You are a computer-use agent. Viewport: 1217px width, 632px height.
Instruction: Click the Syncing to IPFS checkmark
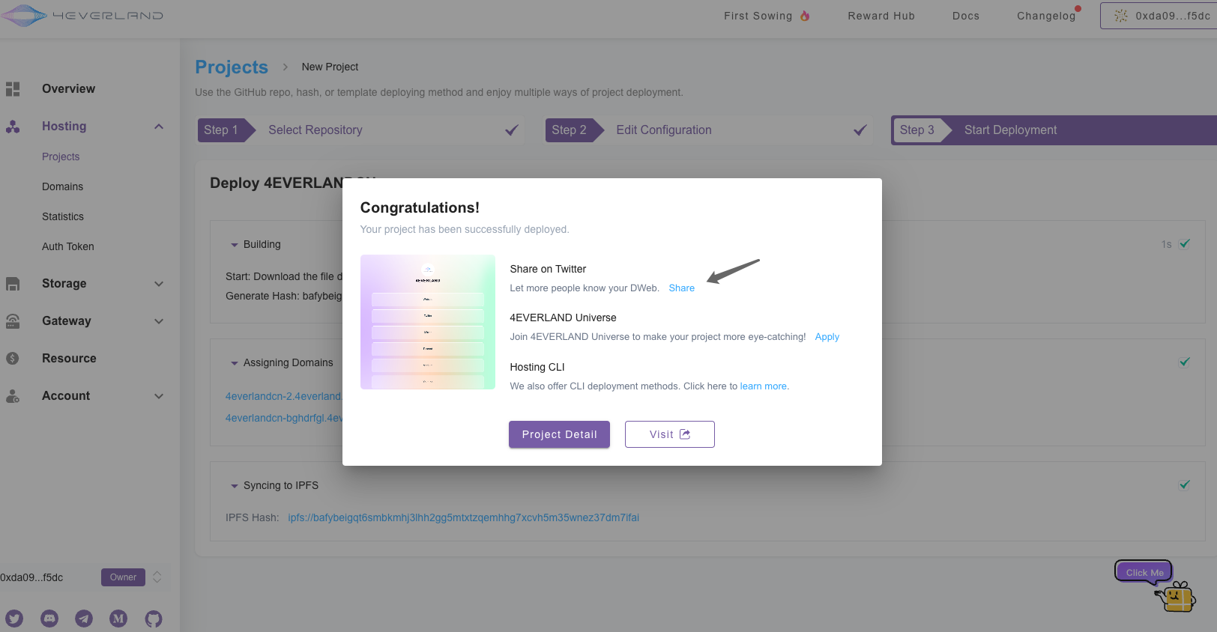pyautogui.click(x=1185, y=484)
